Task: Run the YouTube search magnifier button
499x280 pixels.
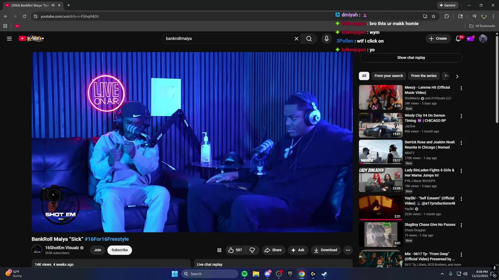Action: coord(309,38)
